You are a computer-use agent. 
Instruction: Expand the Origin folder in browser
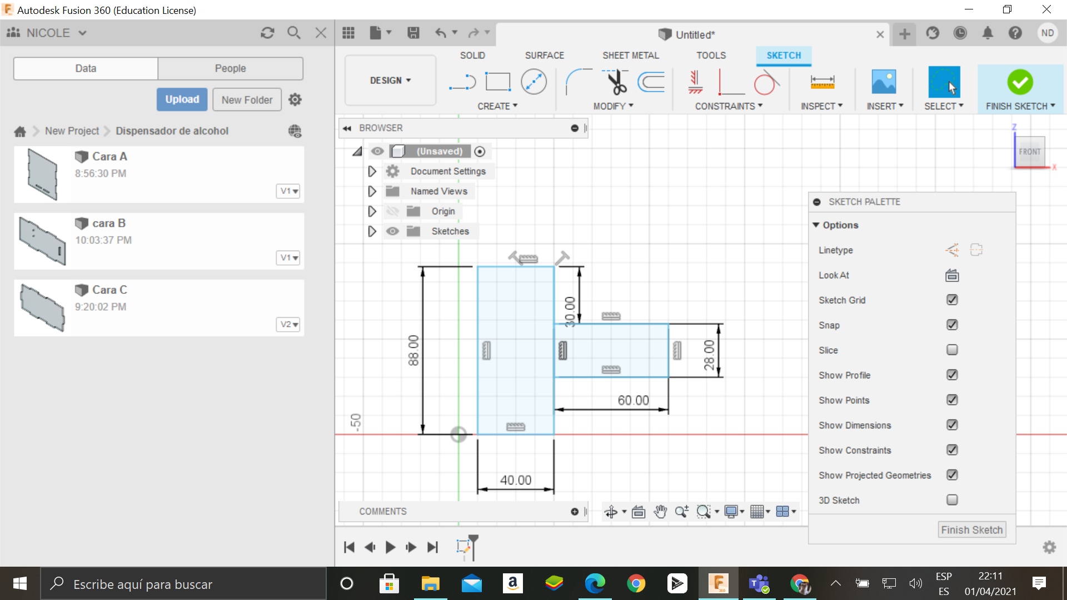[372, 211]
